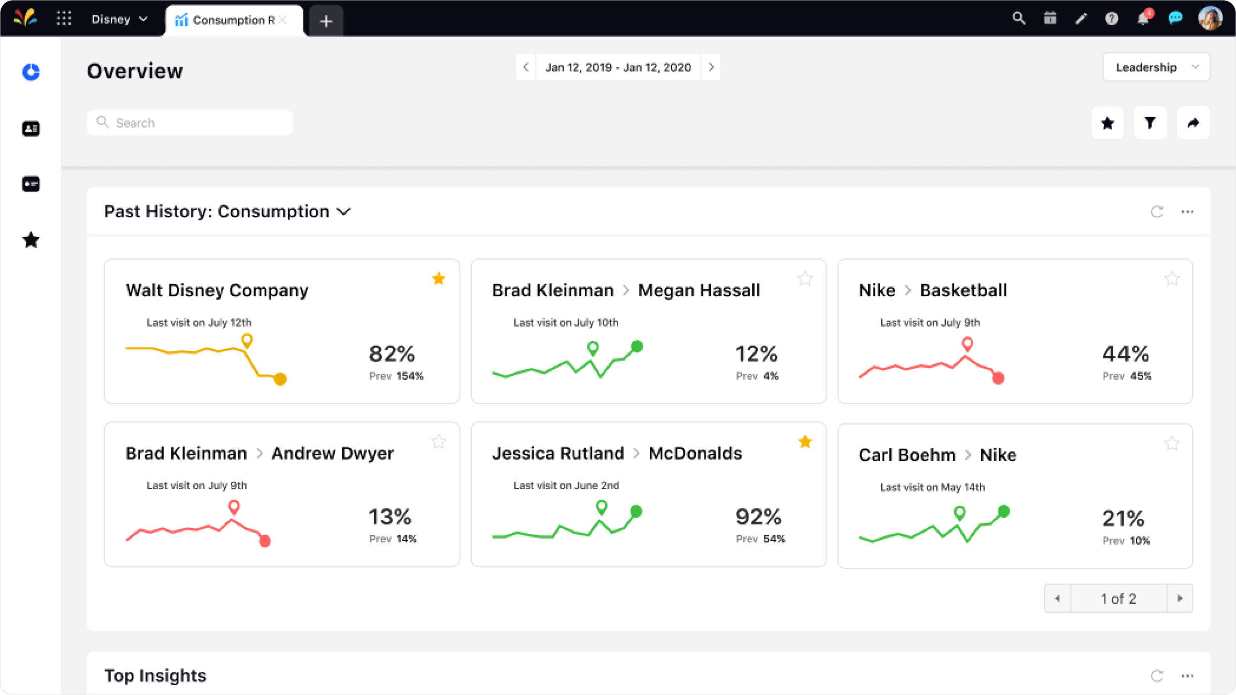The height and width of the screenshot is (695, 1236).
Task: Open the user profile avatar
Action: point(1210,18)
